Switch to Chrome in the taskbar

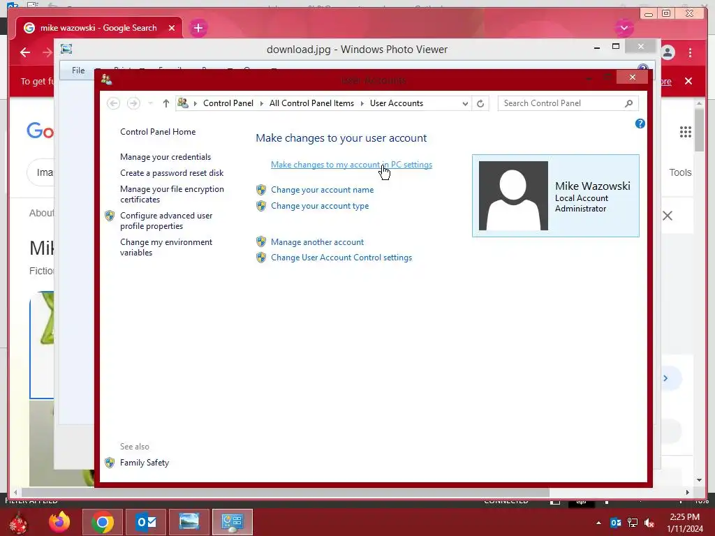click(x=103, y=522)
